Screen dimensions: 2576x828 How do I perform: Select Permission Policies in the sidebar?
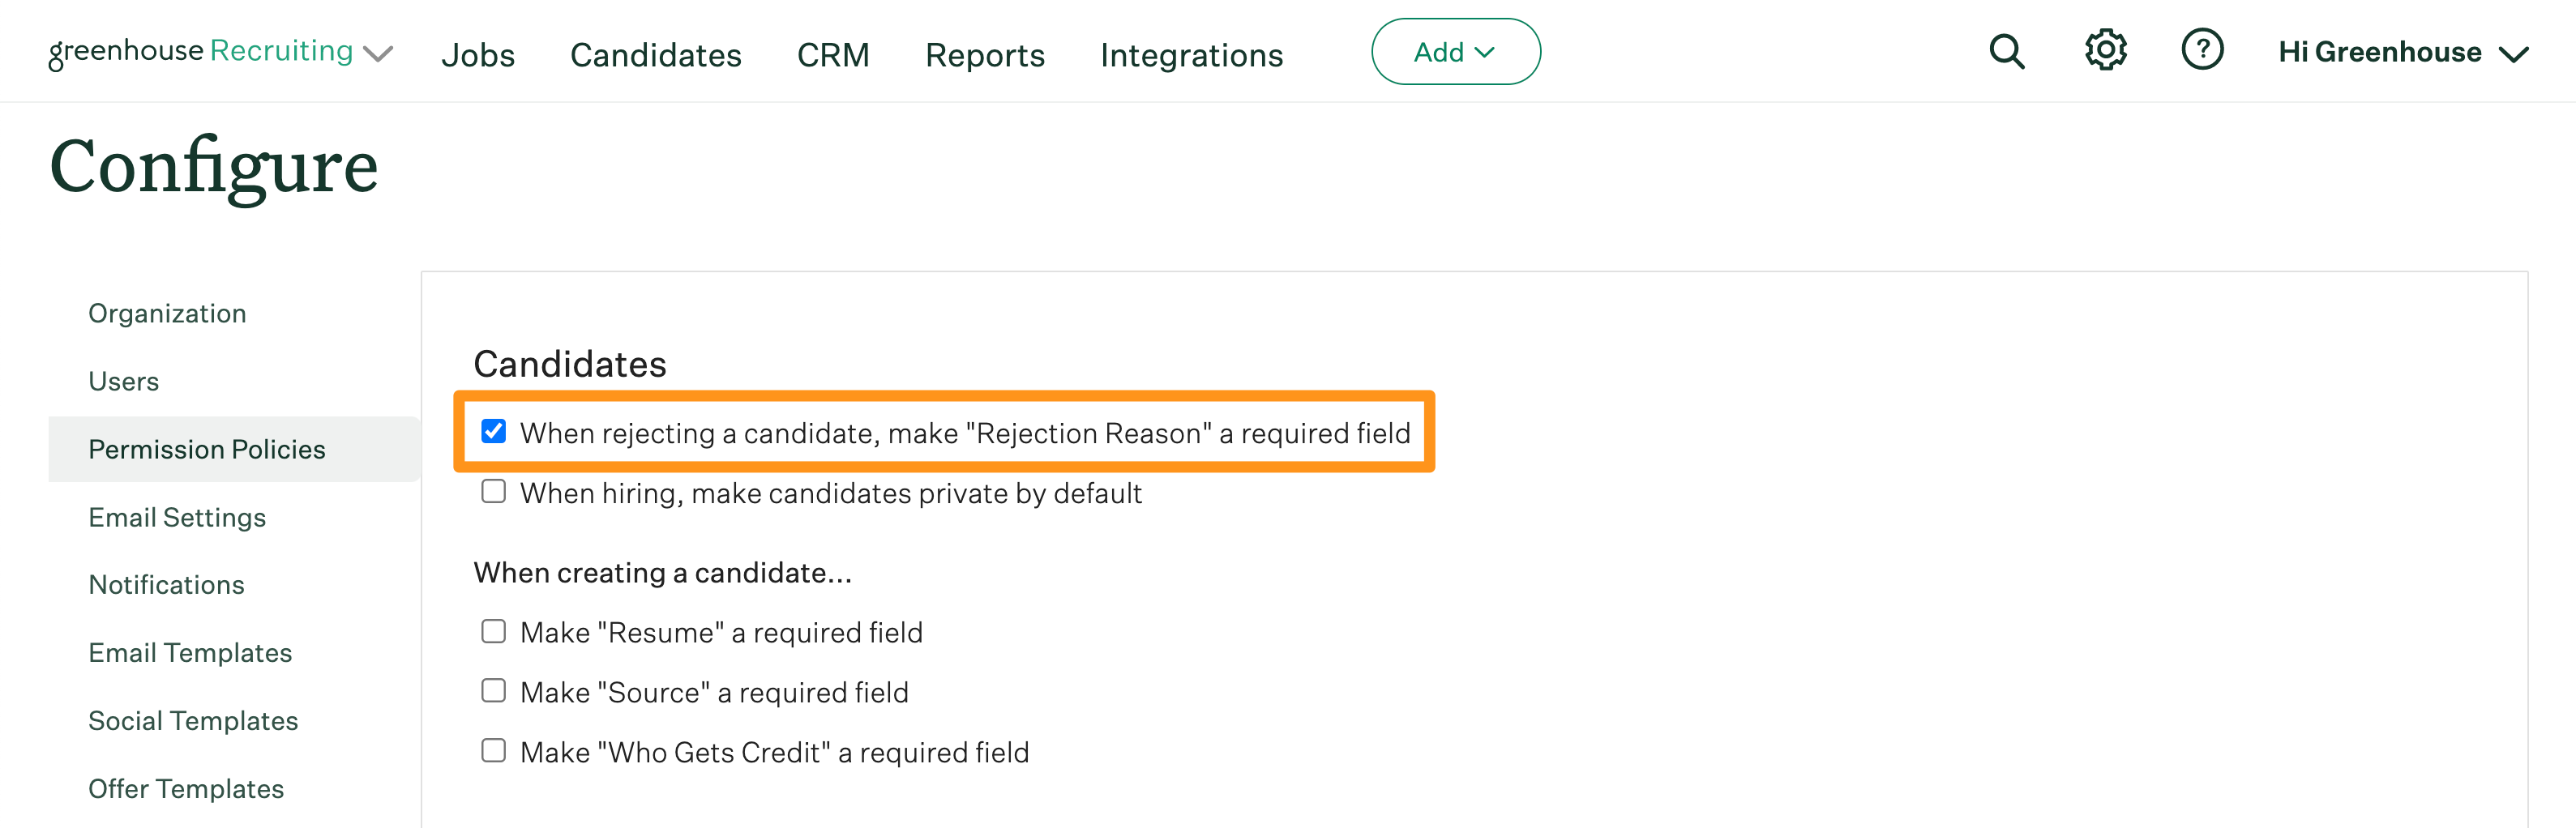pos(206,449)
